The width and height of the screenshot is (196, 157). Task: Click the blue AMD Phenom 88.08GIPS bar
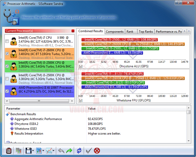tap(112, 53)
